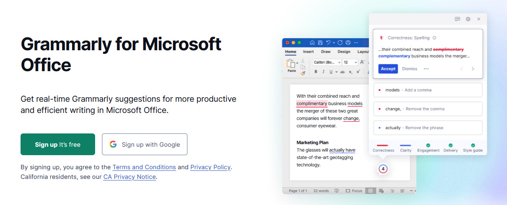The image size is (507, 205).
Task: Enable Focus mode in status bar
Action: pyautogui.click(x=354, y=191)
